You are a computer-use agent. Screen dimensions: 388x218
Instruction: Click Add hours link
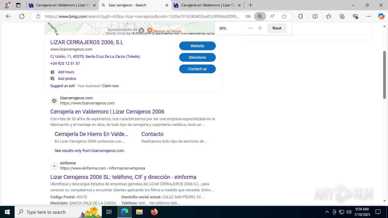pyautogui.click(x=66, y=72)
